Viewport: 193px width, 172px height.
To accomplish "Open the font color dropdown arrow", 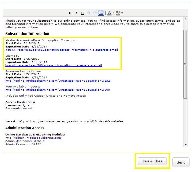I will (x=113, y=13).
